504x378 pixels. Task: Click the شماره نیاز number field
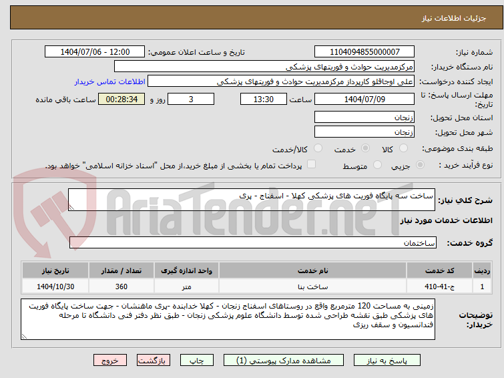364,52
